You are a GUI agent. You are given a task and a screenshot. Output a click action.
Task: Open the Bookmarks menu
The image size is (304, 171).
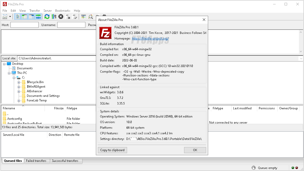point(63,11)
